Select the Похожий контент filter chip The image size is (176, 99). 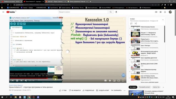point(144,87)
